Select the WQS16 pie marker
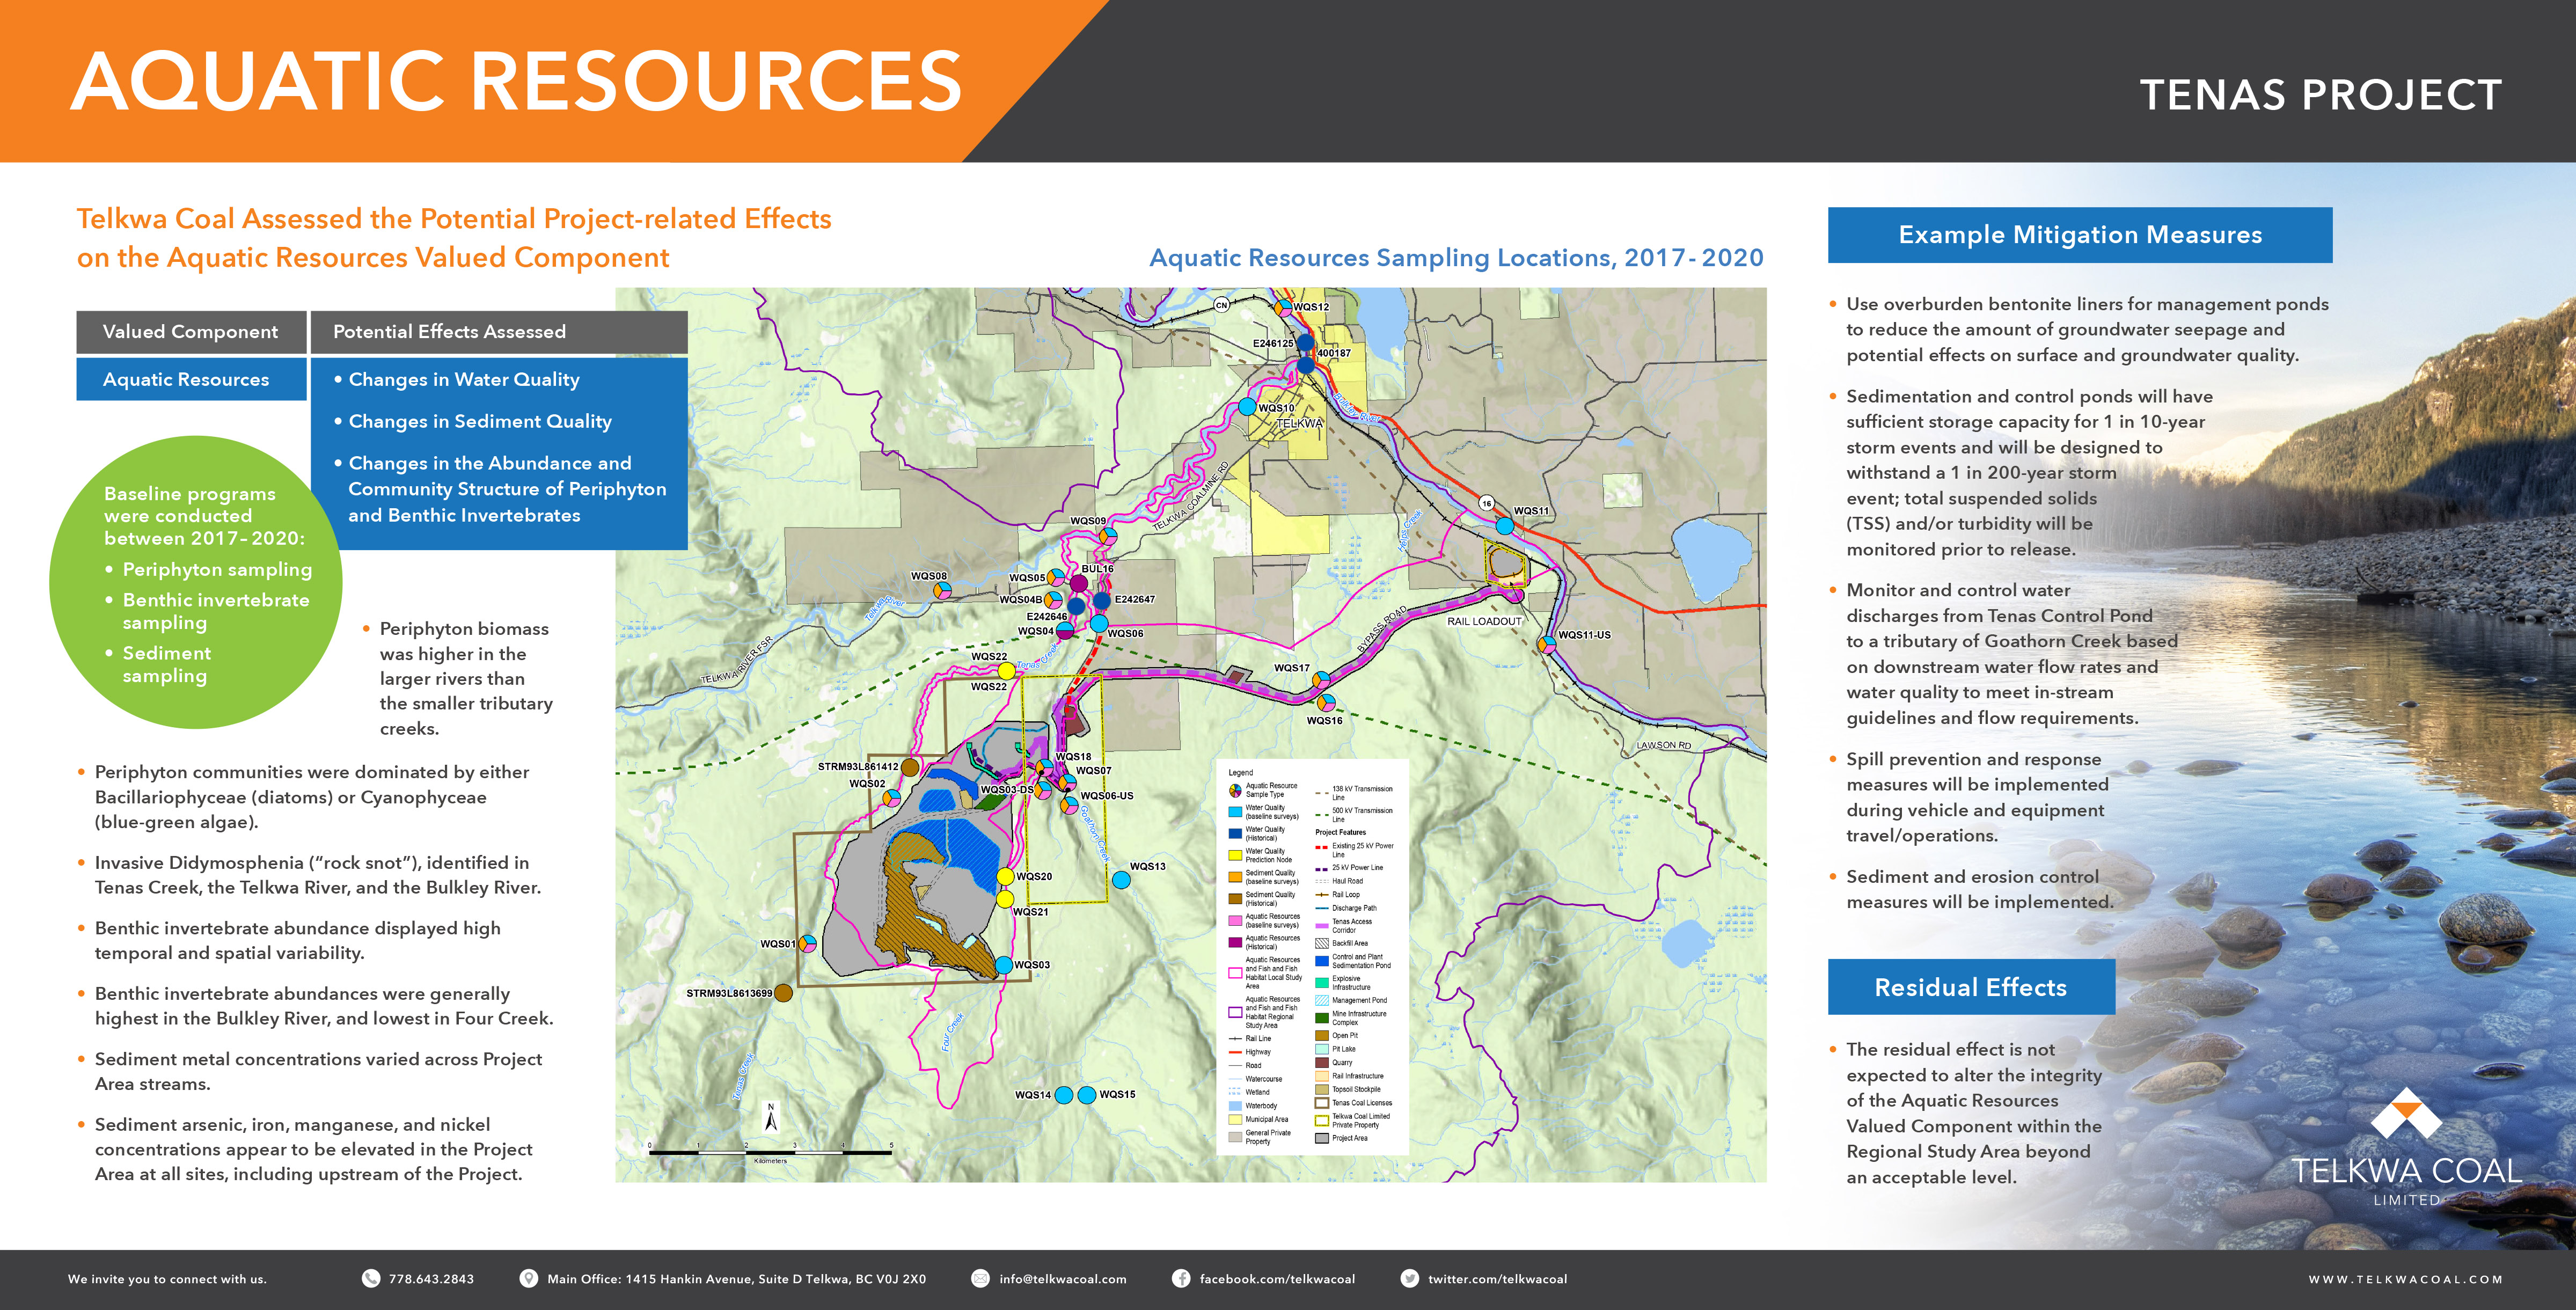Screen dimensions: 2576x1310 [x=1326, y=703]
